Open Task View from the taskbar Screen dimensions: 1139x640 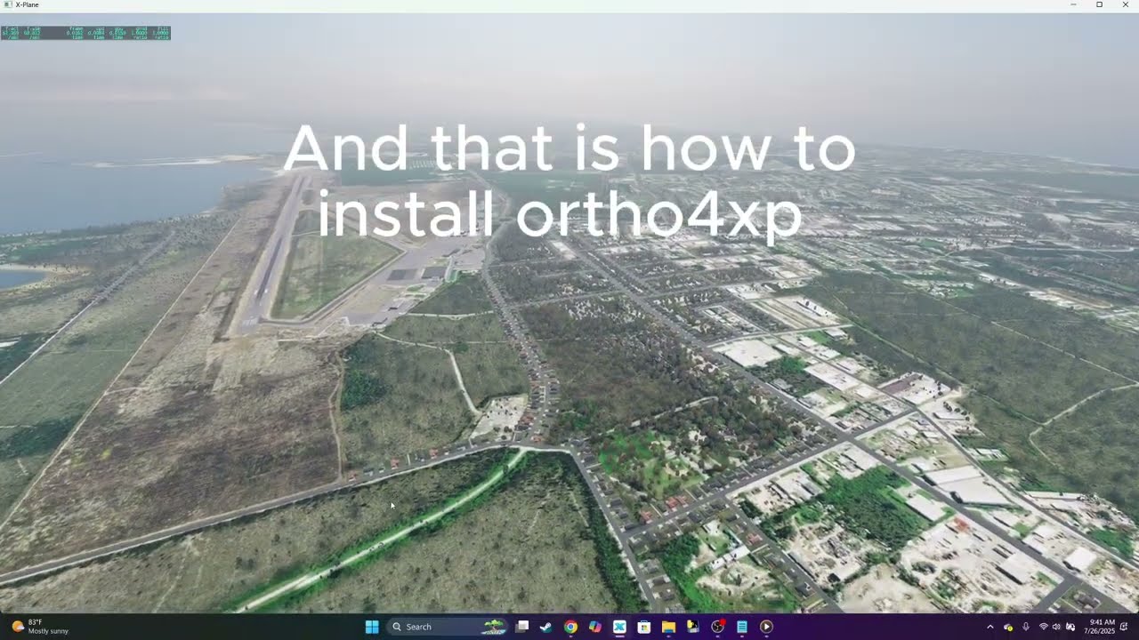(x=522, y=627)
